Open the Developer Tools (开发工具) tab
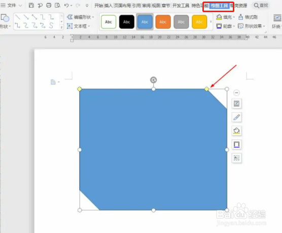Screen dimensions: 282x233 [x=181, y=6]
